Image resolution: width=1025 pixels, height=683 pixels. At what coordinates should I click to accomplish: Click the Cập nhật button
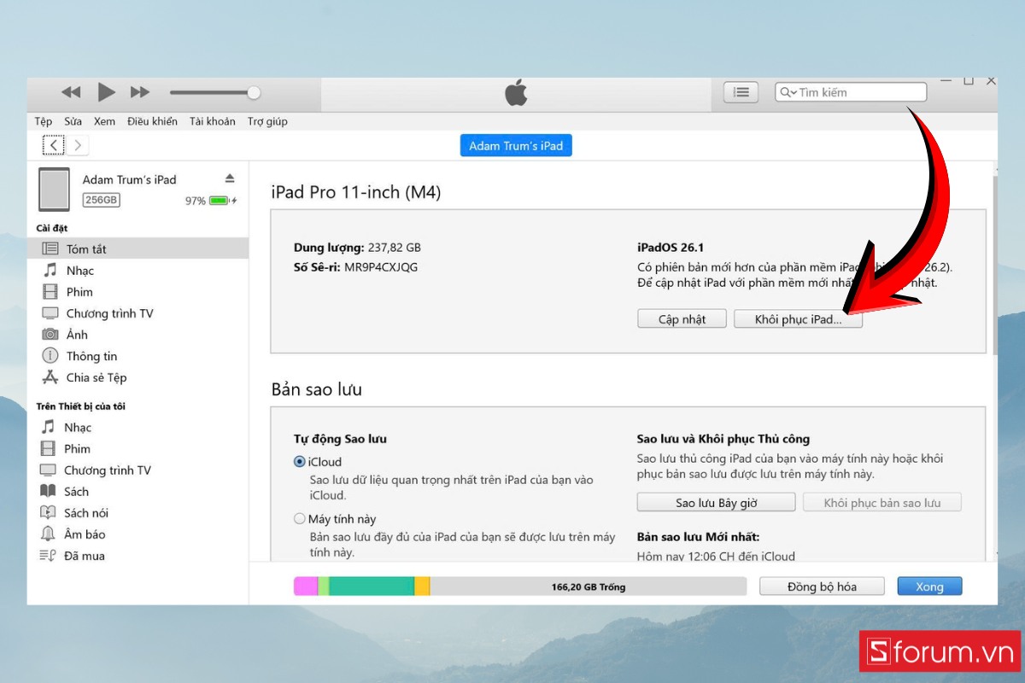(x=682, y=319)
